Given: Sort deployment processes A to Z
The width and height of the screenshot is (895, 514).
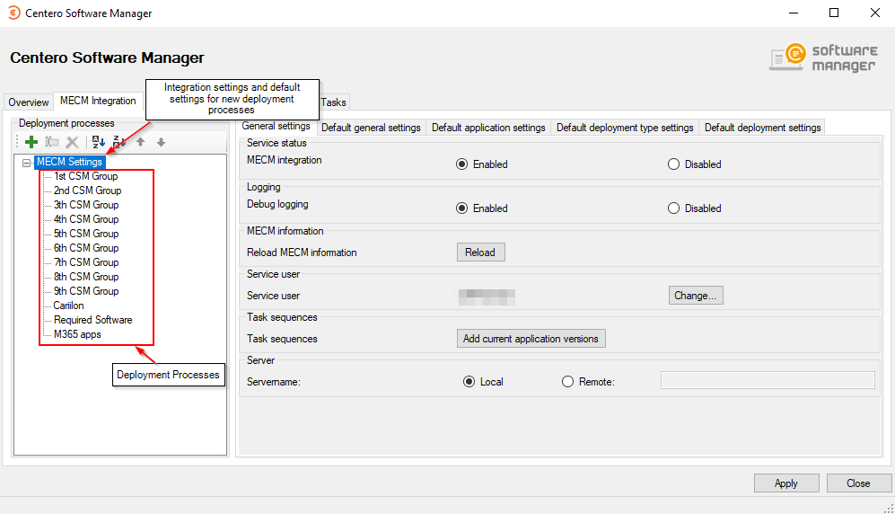Looking at the screenshot, I should pos(99,142).
